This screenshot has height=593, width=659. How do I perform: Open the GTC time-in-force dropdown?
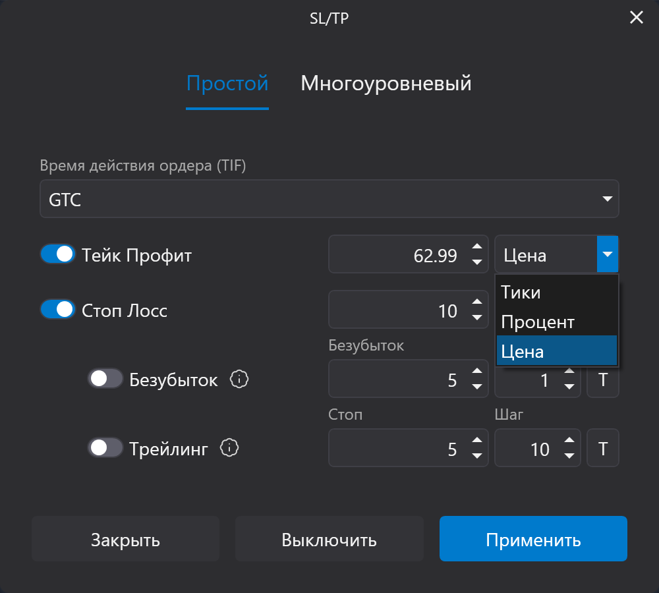[x=329, y=199]
